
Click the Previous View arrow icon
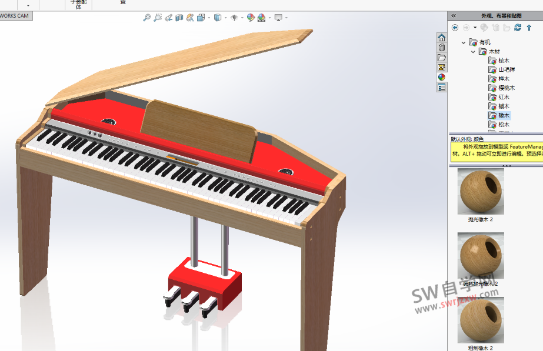[x=169, y=18]
